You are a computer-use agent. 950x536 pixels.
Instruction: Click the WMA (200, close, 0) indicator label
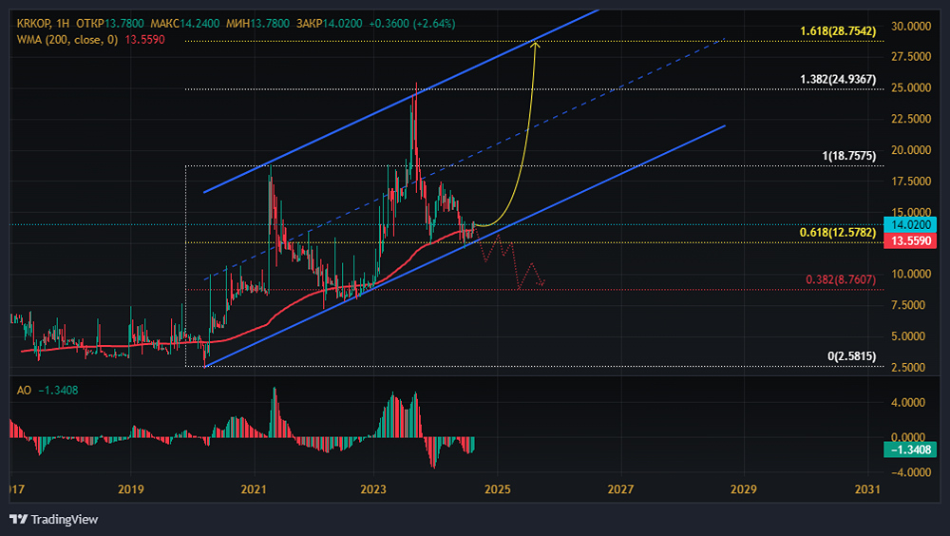[67, 39]
